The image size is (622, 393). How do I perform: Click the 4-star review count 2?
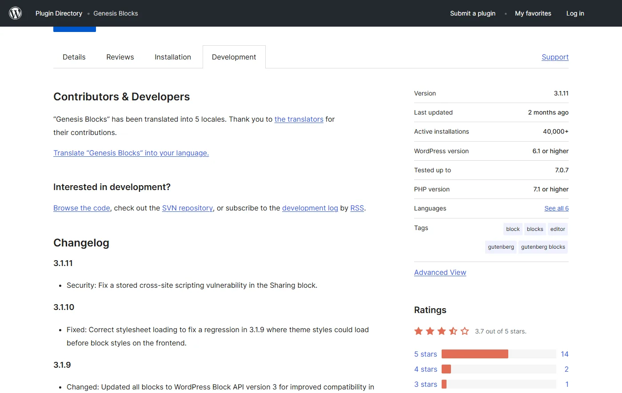click(x=566, y=369)
